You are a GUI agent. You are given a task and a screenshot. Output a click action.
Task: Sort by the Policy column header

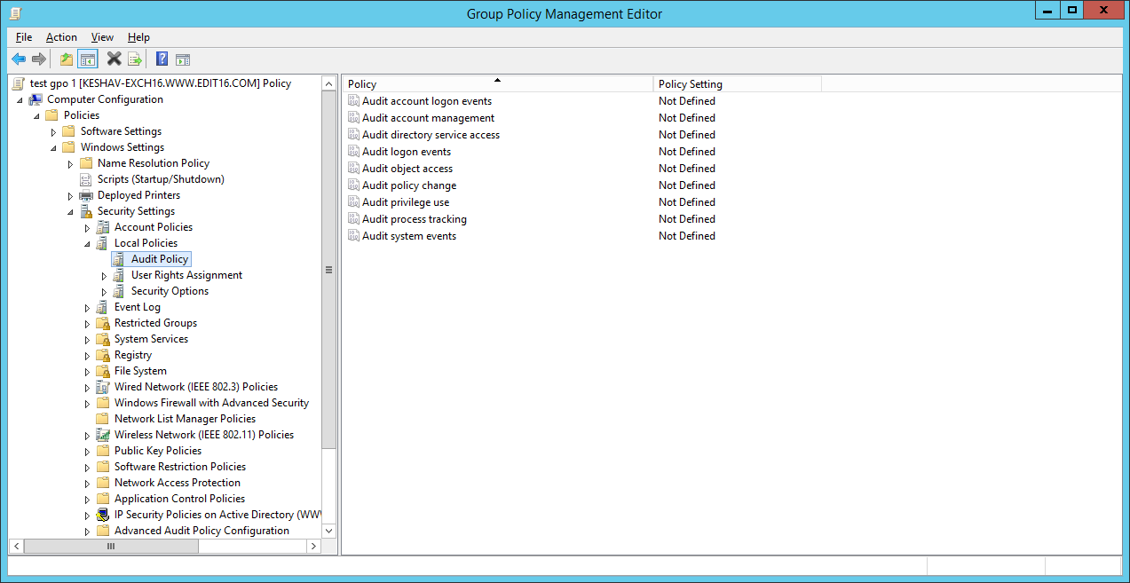pos(498,83)
